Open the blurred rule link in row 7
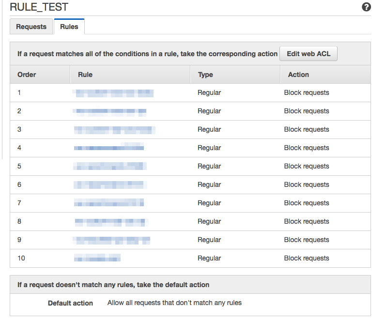This screenshot has width=386, height=321. point(109,203)
